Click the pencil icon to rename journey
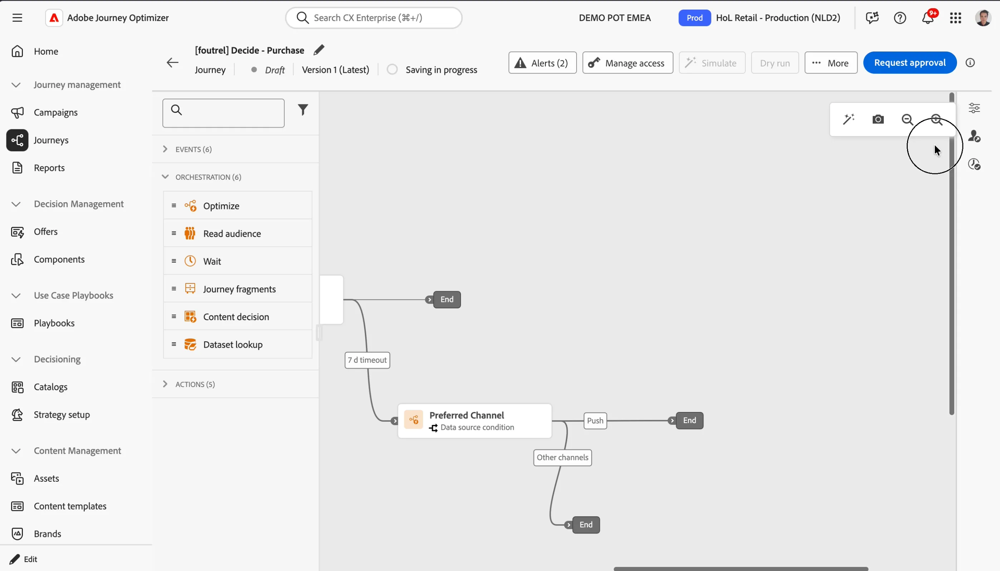The width and height of the screenshot is (1000, 571). [x=319, y=50]
